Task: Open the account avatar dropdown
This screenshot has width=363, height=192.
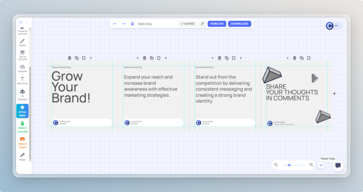Action: [x=334, y=26]
